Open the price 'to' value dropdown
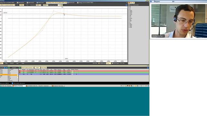The image size is (207, 116). (x=46, y=5)
